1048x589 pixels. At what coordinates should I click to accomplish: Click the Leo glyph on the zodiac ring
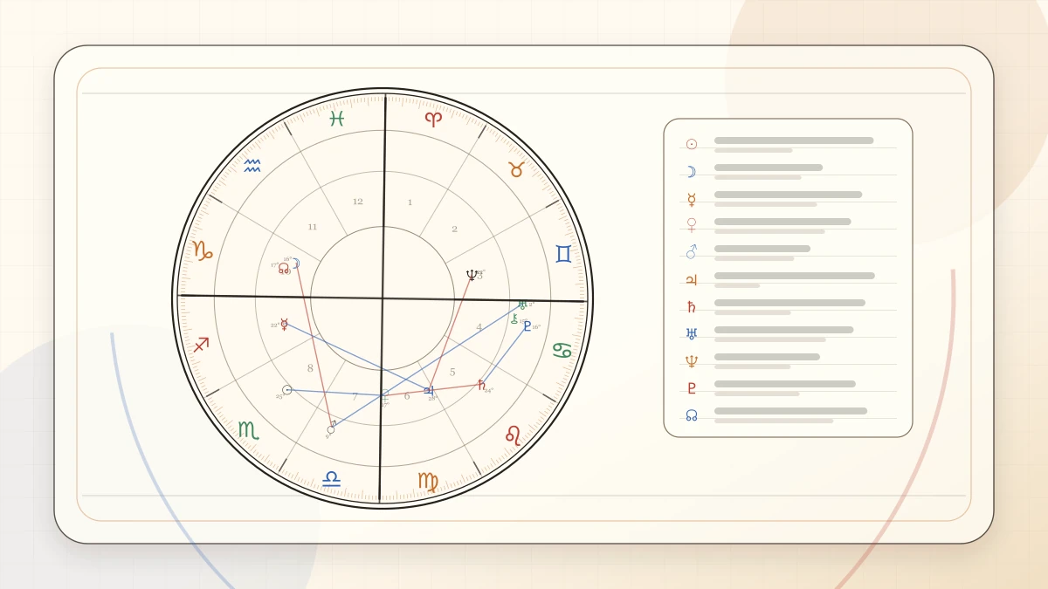click(x=514, y=435)
